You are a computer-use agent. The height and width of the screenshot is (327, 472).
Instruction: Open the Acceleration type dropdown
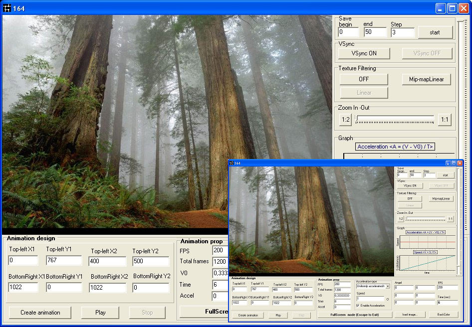point(387,286)
